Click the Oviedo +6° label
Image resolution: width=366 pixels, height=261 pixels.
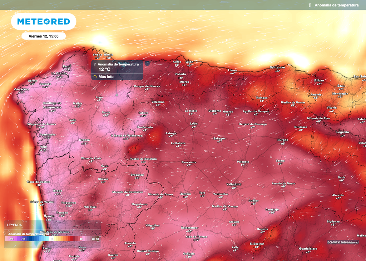pyautogui.click(x=180, y=76)
